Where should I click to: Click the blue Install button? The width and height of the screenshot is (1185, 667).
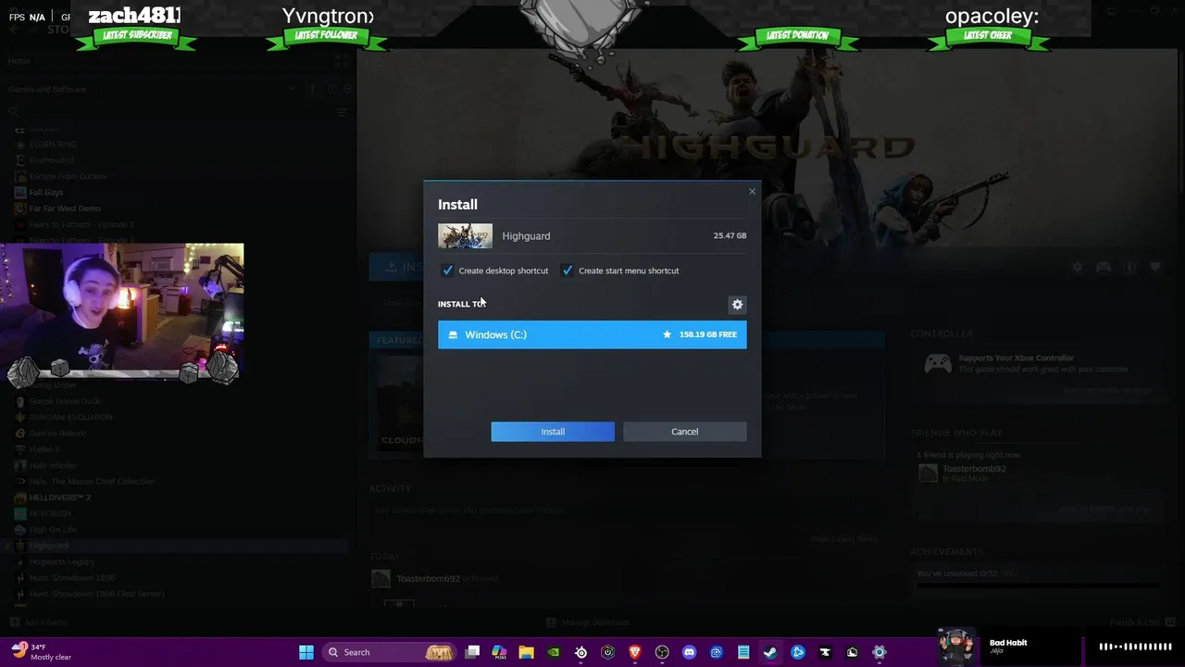pos(553,432)
